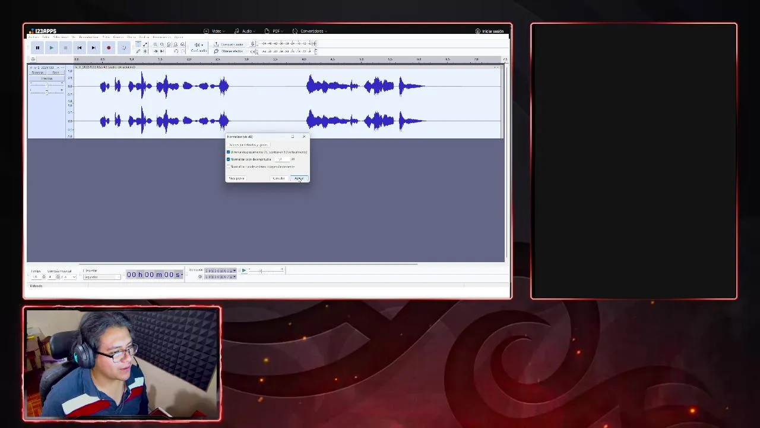Click Cancelar button in Normalizar dialog
This screenshot has width=760, height=428.
point(279,178)
